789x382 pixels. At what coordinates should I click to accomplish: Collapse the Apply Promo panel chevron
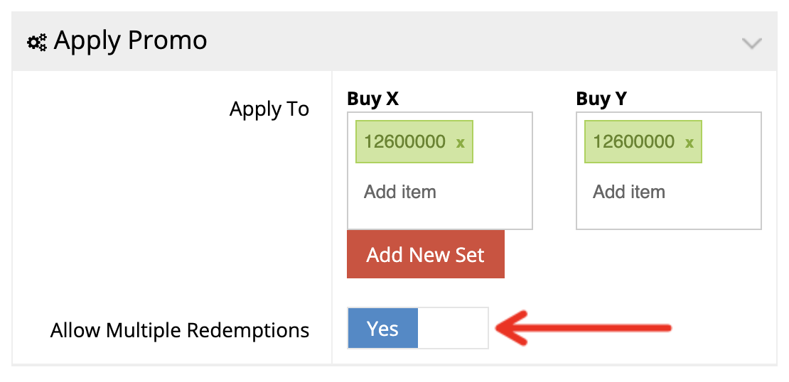pos(751,43)
